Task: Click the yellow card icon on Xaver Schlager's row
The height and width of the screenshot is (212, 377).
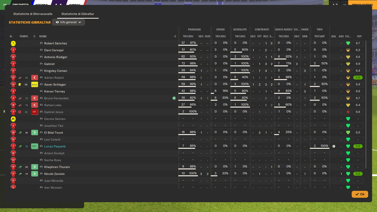Action: click(x=20, y=85)
